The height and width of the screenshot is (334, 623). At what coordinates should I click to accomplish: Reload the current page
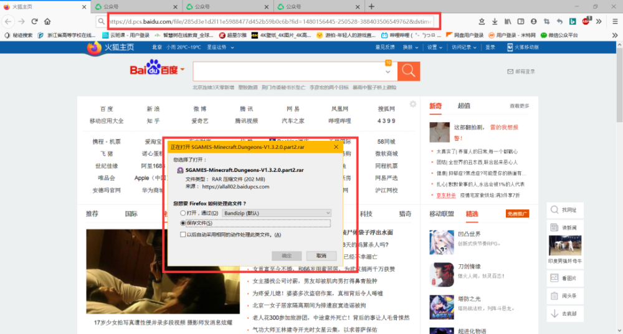[x=34, y=21]
